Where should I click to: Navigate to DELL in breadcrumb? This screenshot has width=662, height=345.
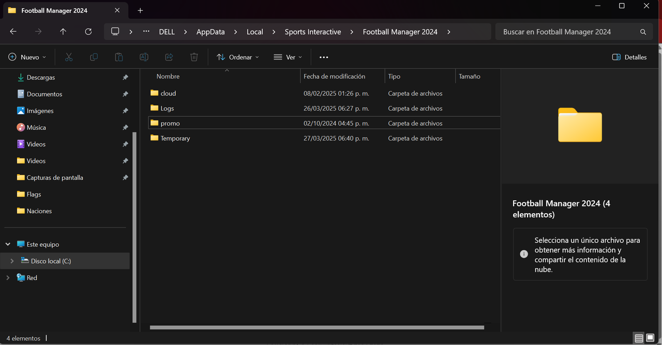pos(167,32)
